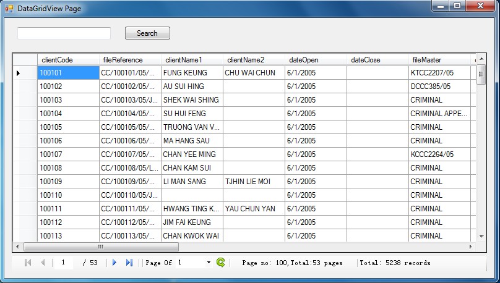Sort by the fileReference column header

click(x=130, y=60)
